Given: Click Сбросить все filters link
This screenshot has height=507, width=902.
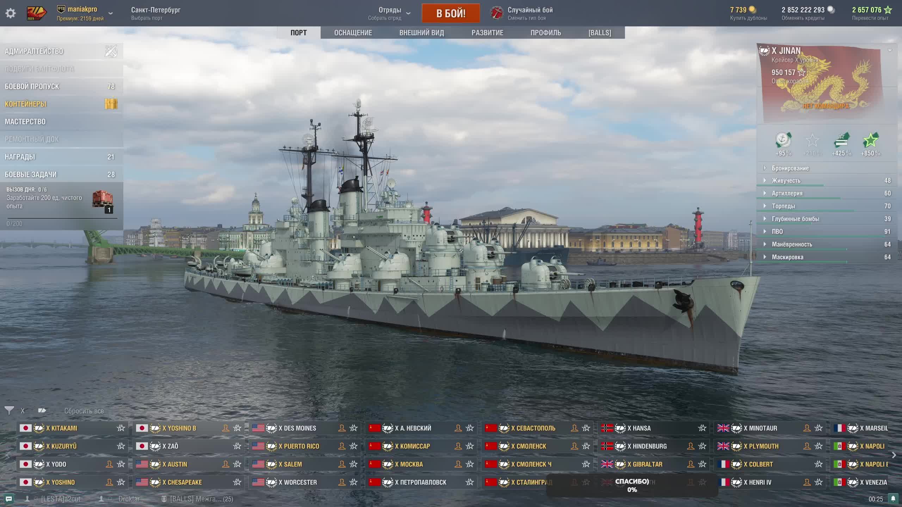Looking at the screenshot, I should tap(84, 411).
